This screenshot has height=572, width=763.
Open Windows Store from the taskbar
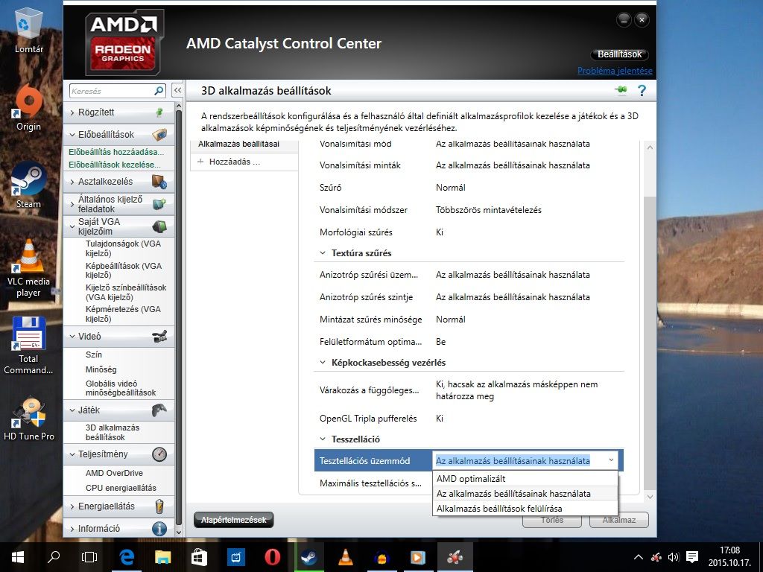(x=200, y=557)
